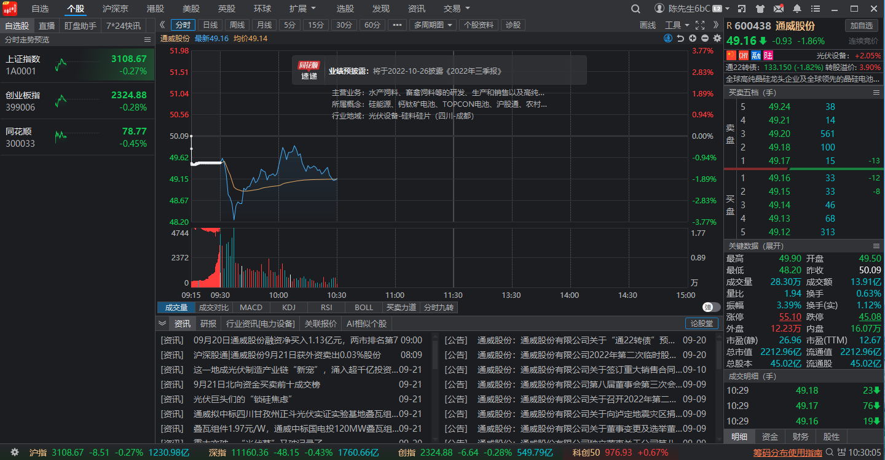
Task: Open the 美股 tab
Action: (x=191, y=9)
